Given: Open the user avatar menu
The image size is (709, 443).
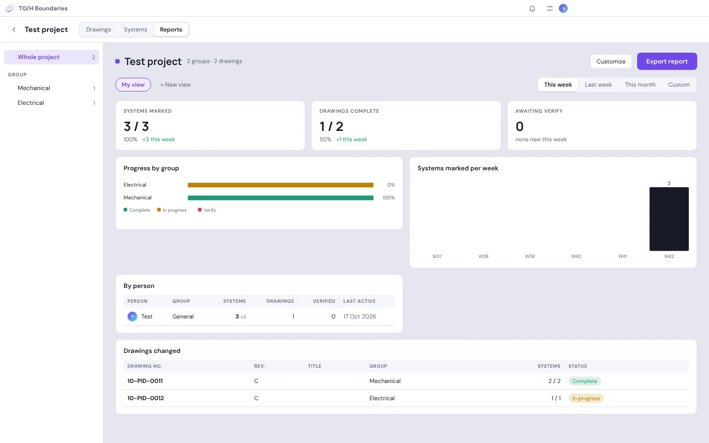Looking at the screenshot, I should [x=563, y=8].
